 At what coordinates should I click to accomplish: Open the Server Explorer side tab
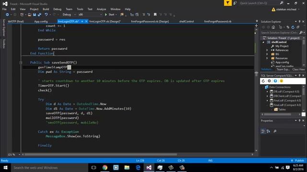(3, 28)
